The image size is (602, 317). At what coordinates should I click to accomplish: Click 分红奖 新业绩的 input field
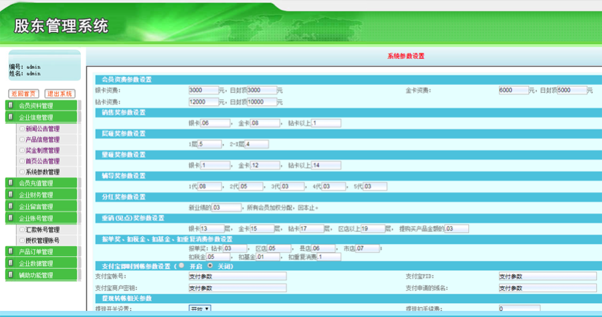[x=226, y=207]
